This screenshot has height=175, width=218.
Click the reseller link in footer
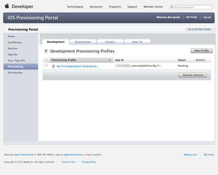pyautogui.click(x=97, y=155)
